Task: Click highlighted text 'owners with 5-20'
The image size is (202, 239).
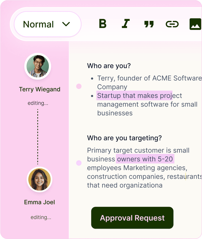Action: (145, 159)
